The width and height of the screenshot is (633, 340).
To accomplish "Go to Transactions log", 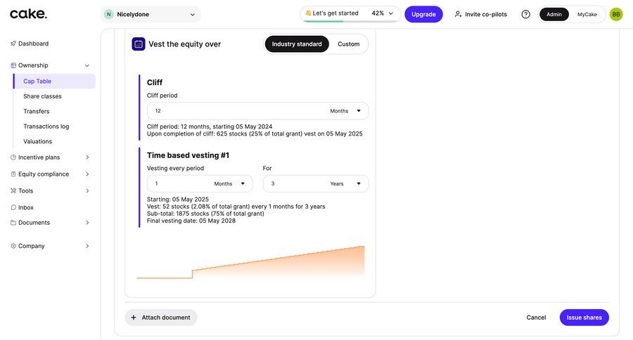I will pos(46,126).
